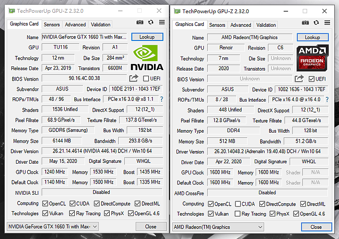Viewport: 339px width, 239px height.
Task: Click the TU116 GPU value
Action: [x=61, y=47]
